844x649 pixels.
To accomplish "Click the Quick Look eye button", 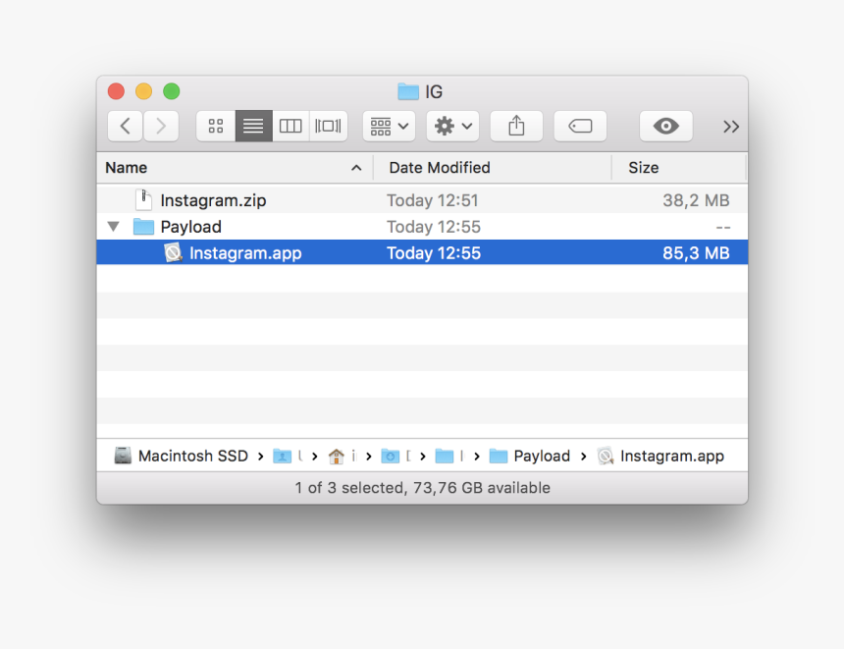I will click(x=665, y=126).
